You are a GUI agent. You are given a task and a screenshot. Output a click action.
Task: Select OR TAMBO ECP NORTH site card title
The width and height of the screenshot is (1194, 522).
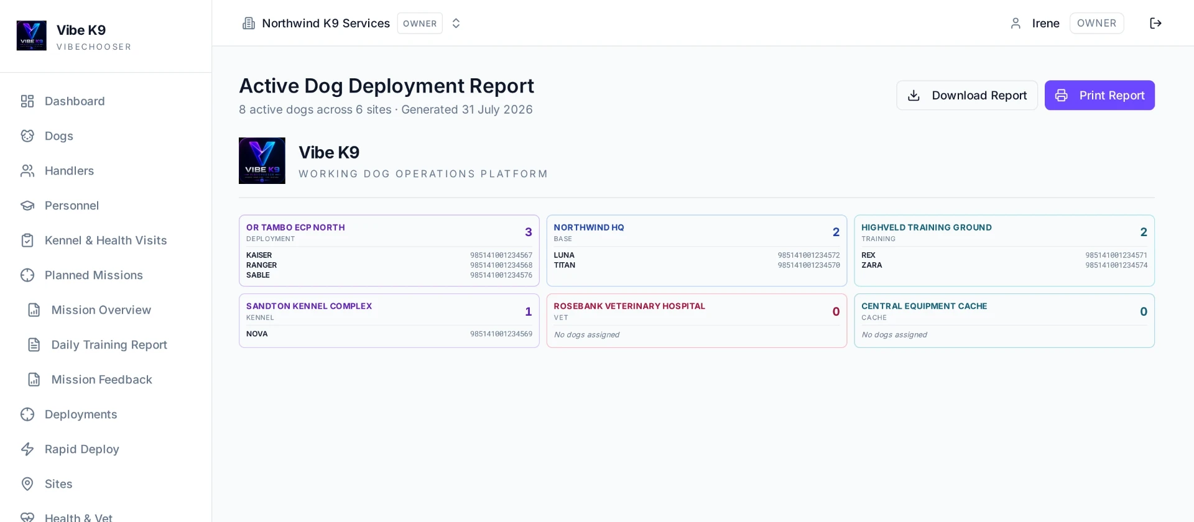point(295,227)
